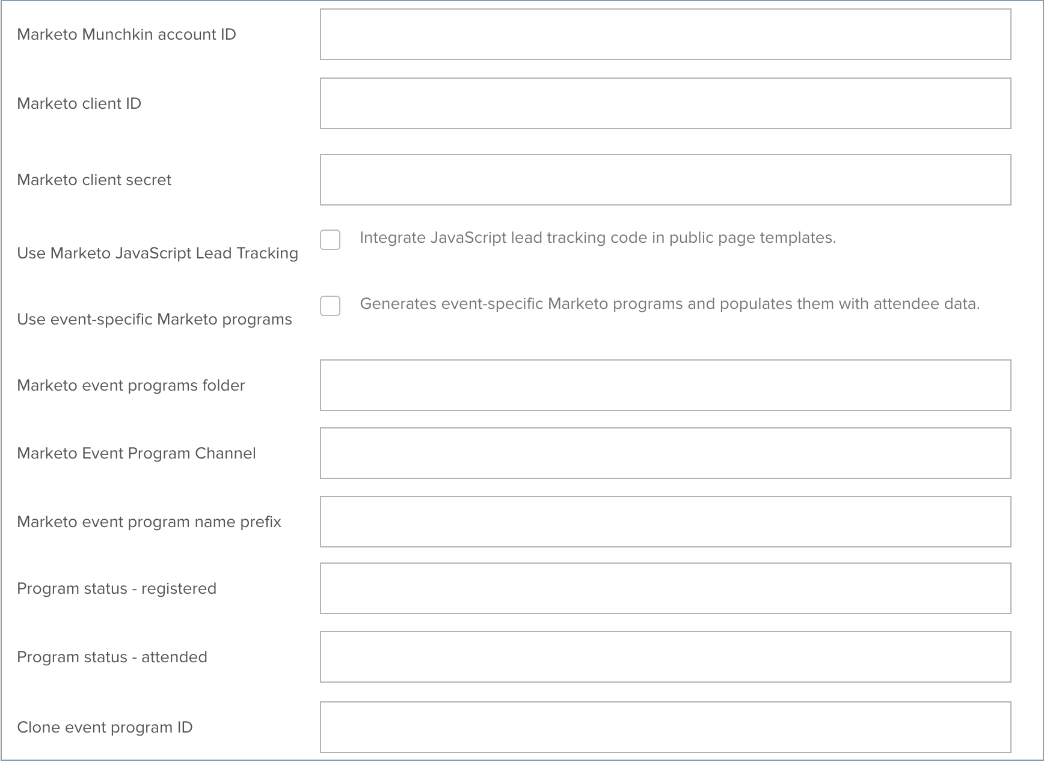This screenshot has width=1044, height=762.
Task: Click the 'Integrate JavaScript lead tracking code' description text
Action: (598, 238)
